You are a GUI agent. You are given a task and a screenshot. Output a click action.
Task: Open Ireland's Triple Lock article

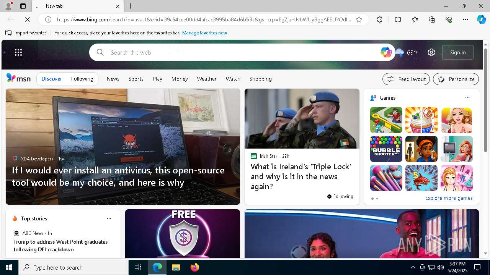click(301, 176)
